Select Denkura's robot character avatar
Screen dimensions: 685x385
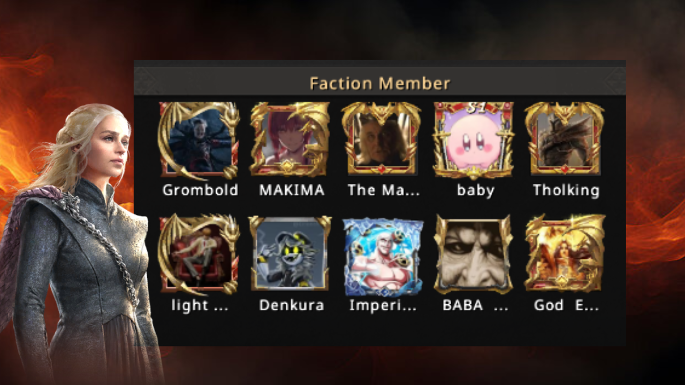pos(291,253)
